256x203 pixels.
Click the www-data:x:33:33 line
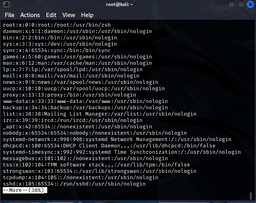[85, 101]
